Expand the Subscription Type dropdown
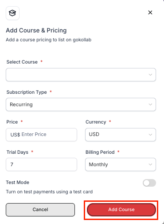The height and width of the screenshot is (224, 164). point(81,104)
